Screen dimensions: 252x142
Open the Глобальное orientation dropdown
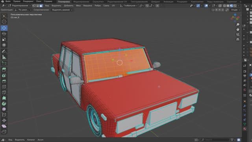129,6
